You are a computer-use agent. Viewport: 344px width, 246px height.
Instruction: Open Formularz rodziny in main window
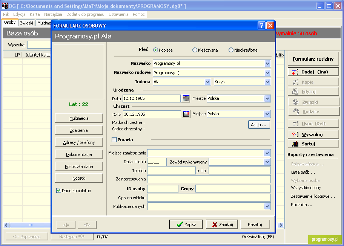coord(313,59)
